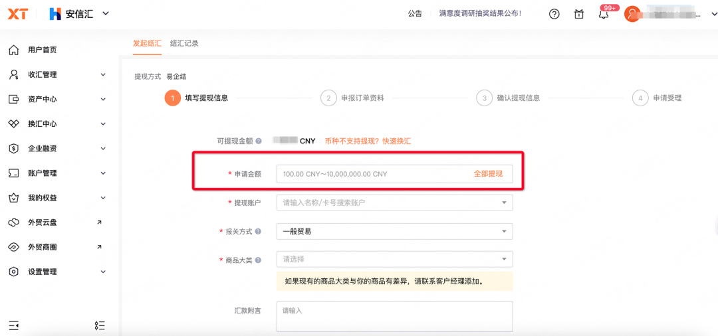Click the 外贸云盘 cloud icon
The height and width of the screenshot is (336, 718).
(14, 222)
